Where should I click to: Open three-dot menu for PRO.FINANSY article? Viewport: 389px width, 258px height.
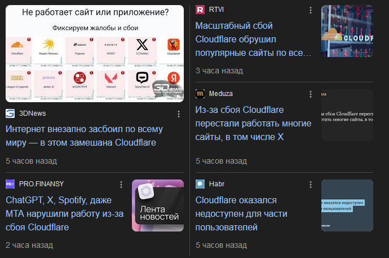(121, 185)
